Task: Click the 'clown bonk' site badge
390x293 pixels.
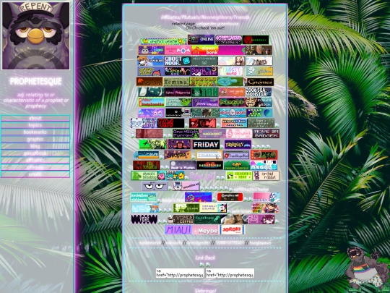Action: [x=204, y=50]
